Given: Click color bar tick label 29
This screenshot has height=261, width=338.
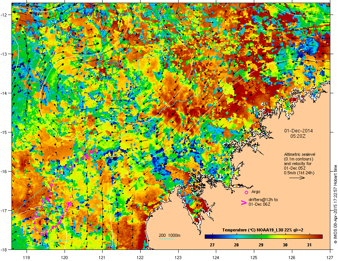Looking at the screenshot, I should [x=261, y=245].
